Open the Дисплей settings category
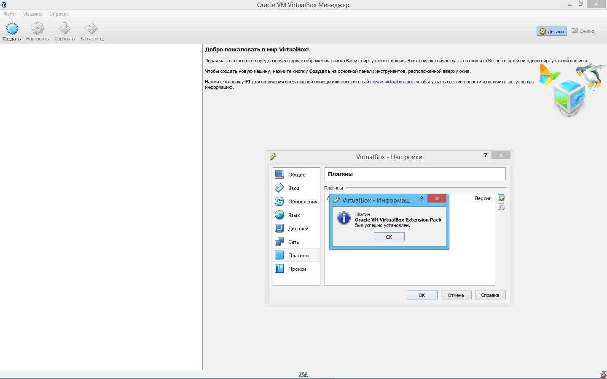The image size is (607, 379). pyautogui.click(x=296, y=228)
